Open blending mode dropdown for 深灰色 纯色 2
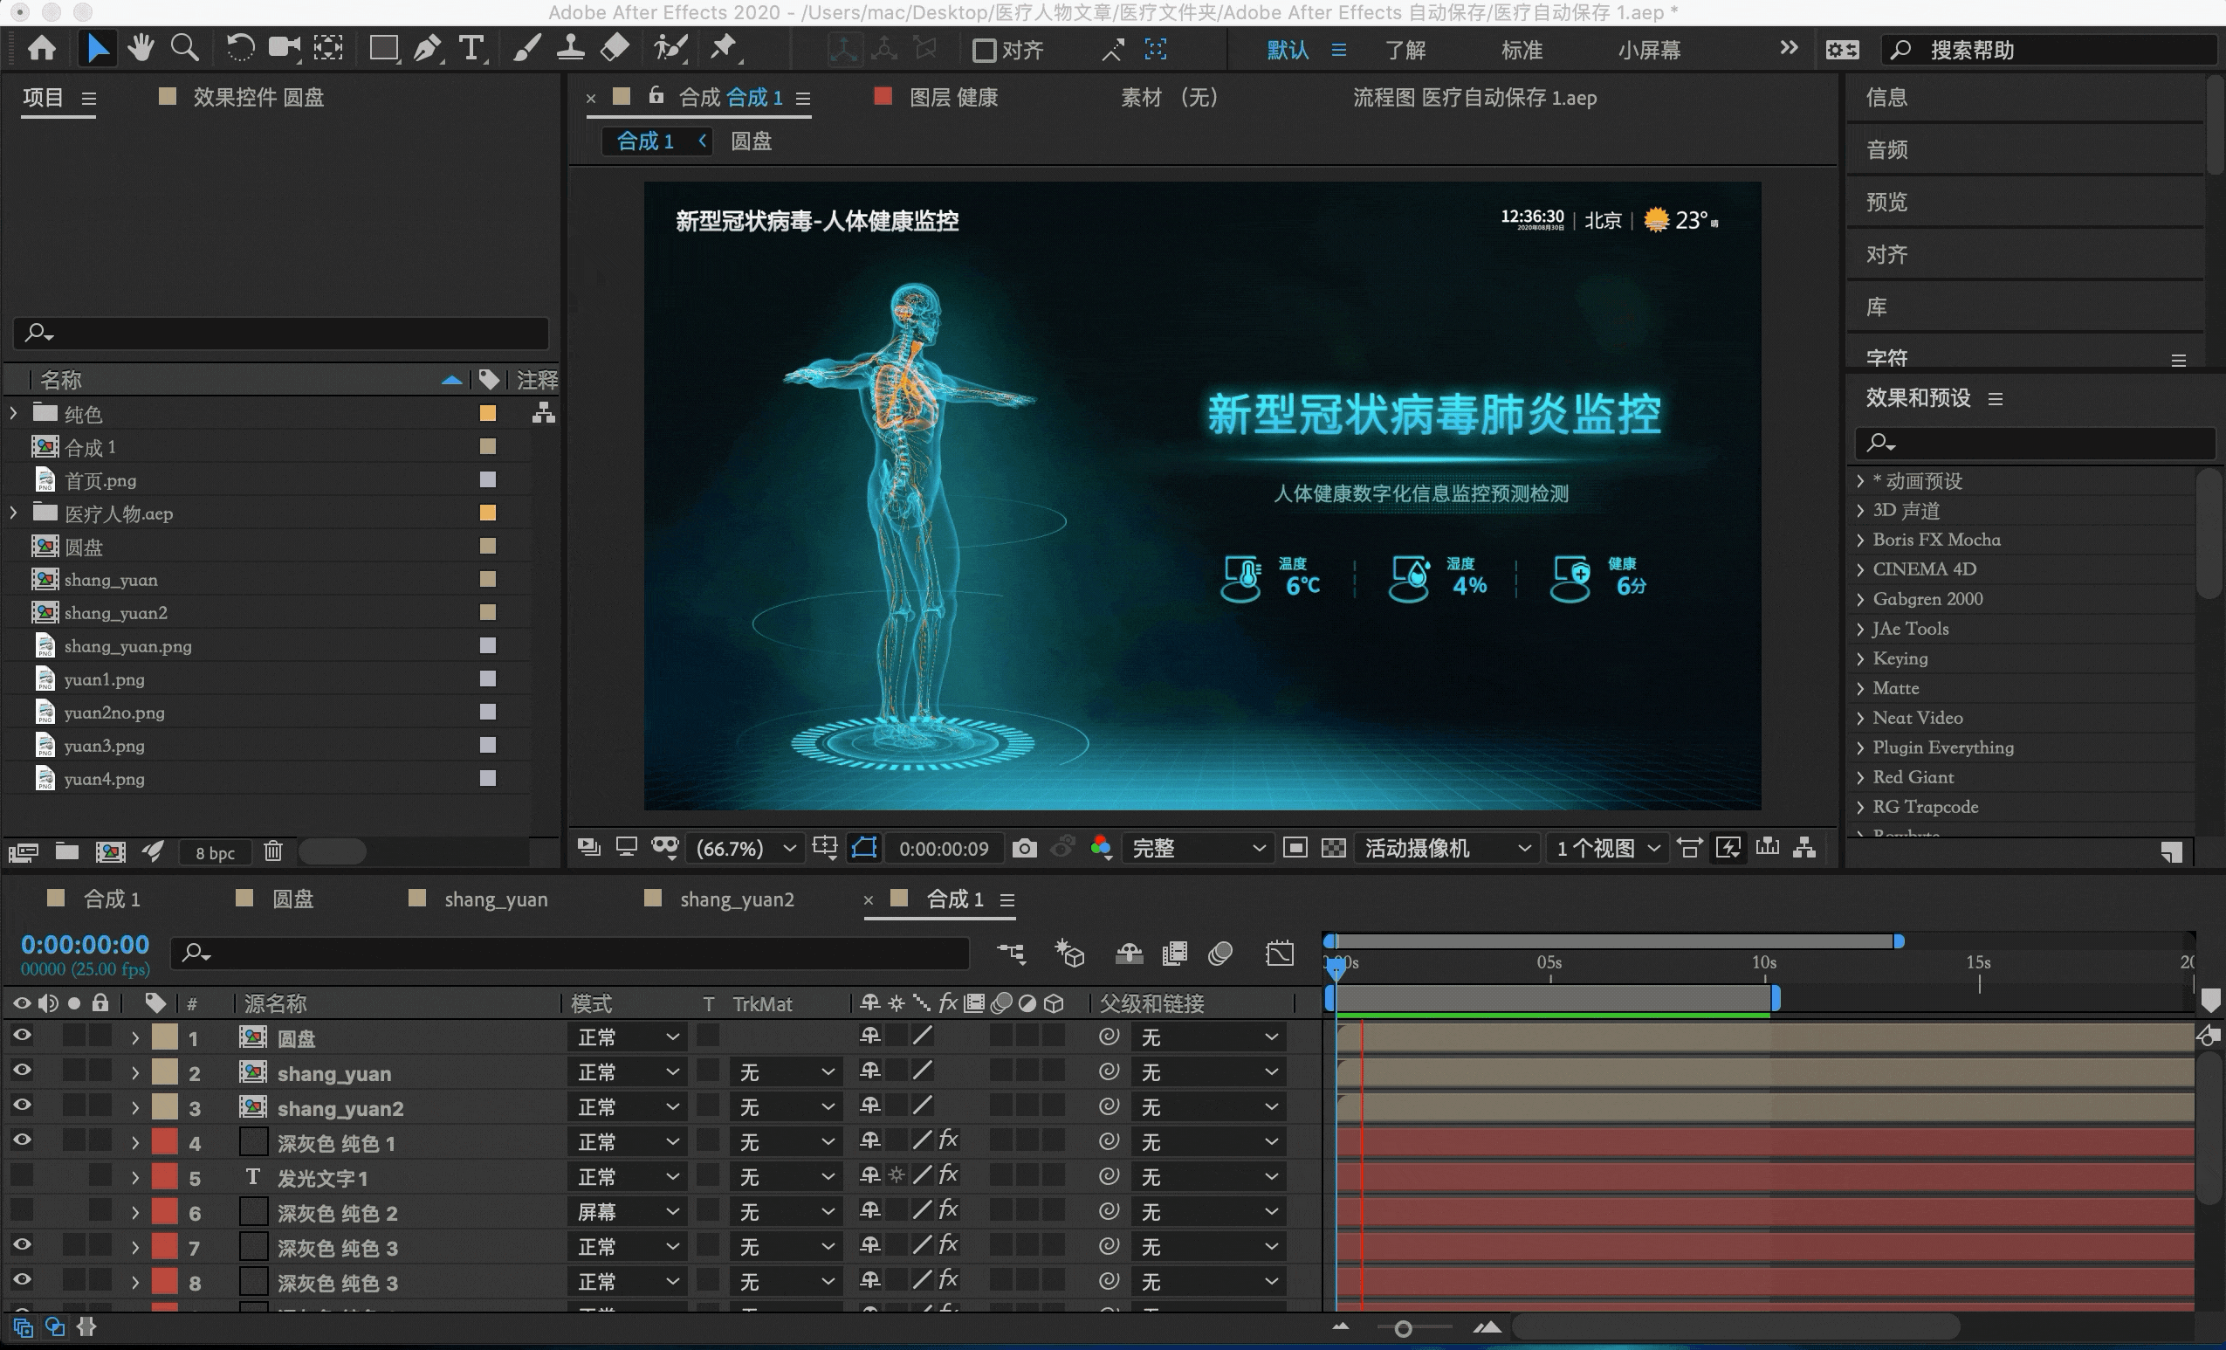This screenshot has width=2226, height=1350. pos(629,1212)
